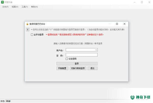Maximize the login dialog window

click(117, 24)
